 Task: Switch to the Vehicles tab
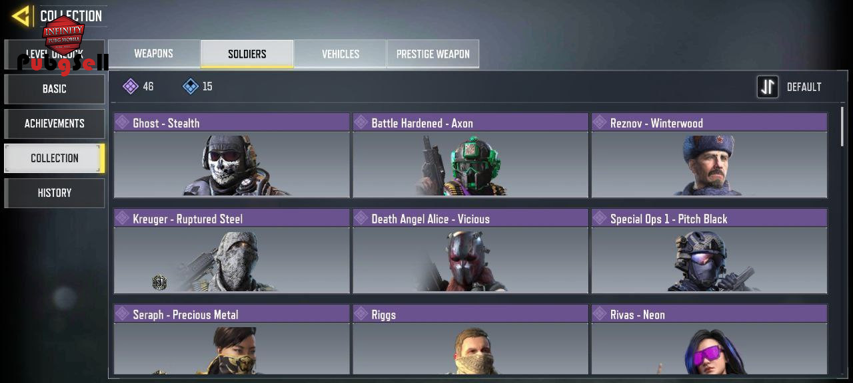(x=341, y=54)
